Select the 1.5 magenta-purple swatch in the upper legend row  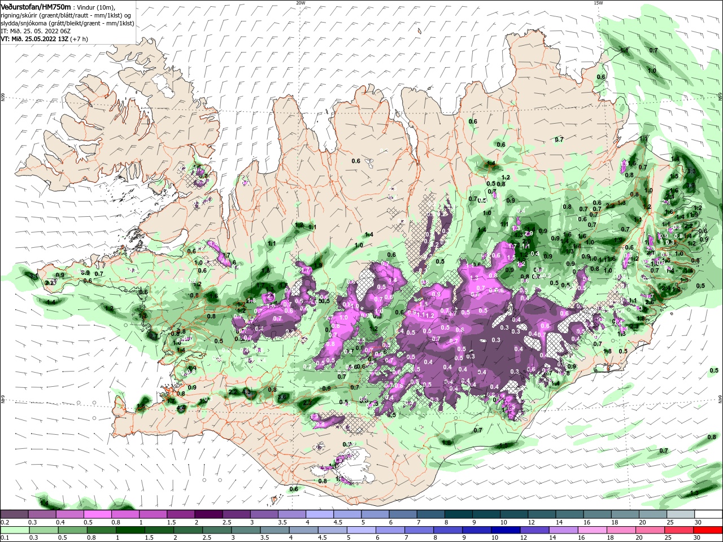pyautogui.click(x=181, y=514)
